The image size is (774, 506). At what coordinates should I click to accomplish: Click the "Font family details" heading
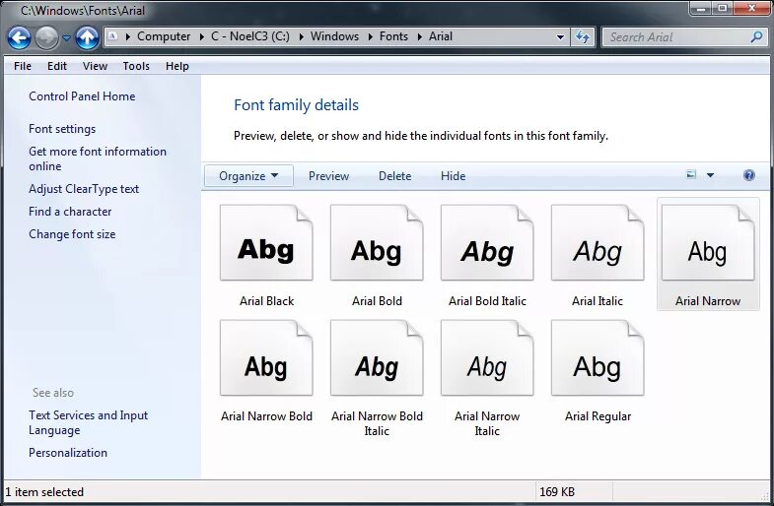point(296,105)
